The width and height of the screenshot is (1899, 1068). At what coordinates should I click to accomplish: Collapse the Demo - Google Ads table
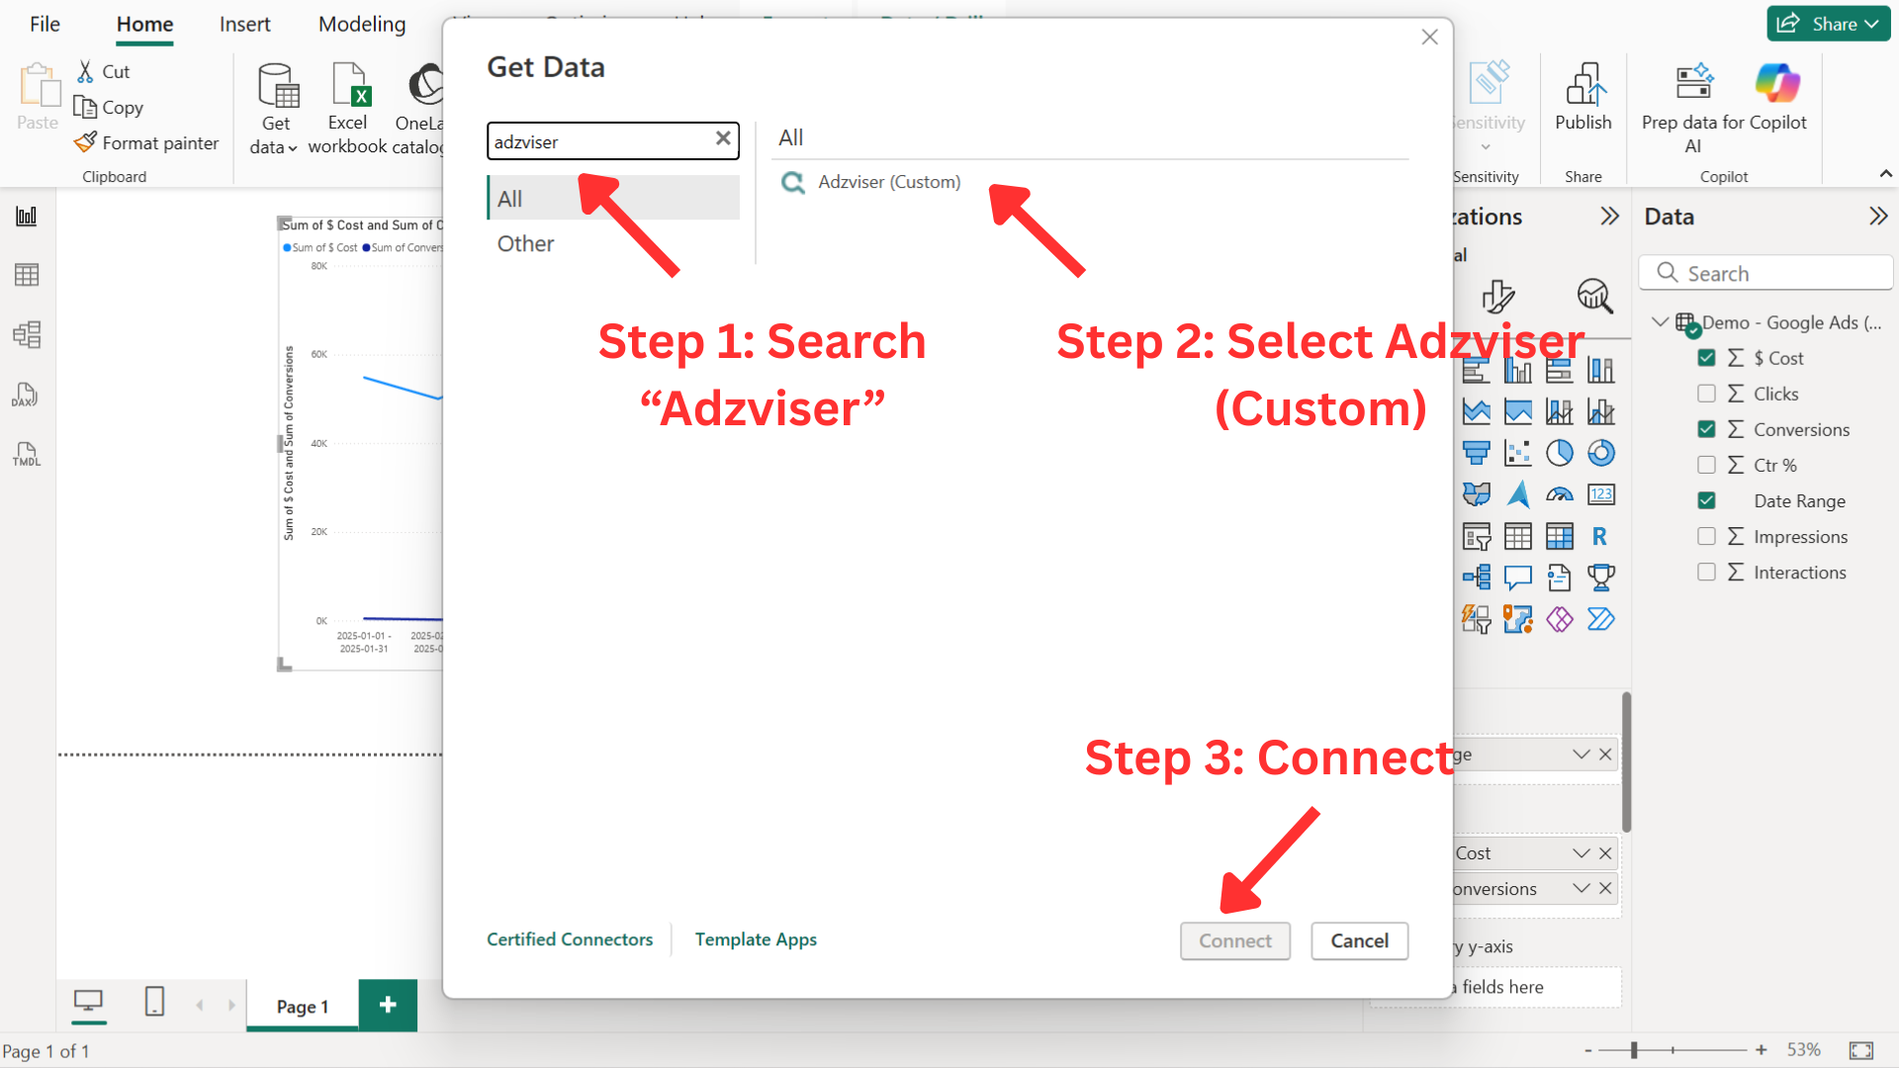(1660, 322)
